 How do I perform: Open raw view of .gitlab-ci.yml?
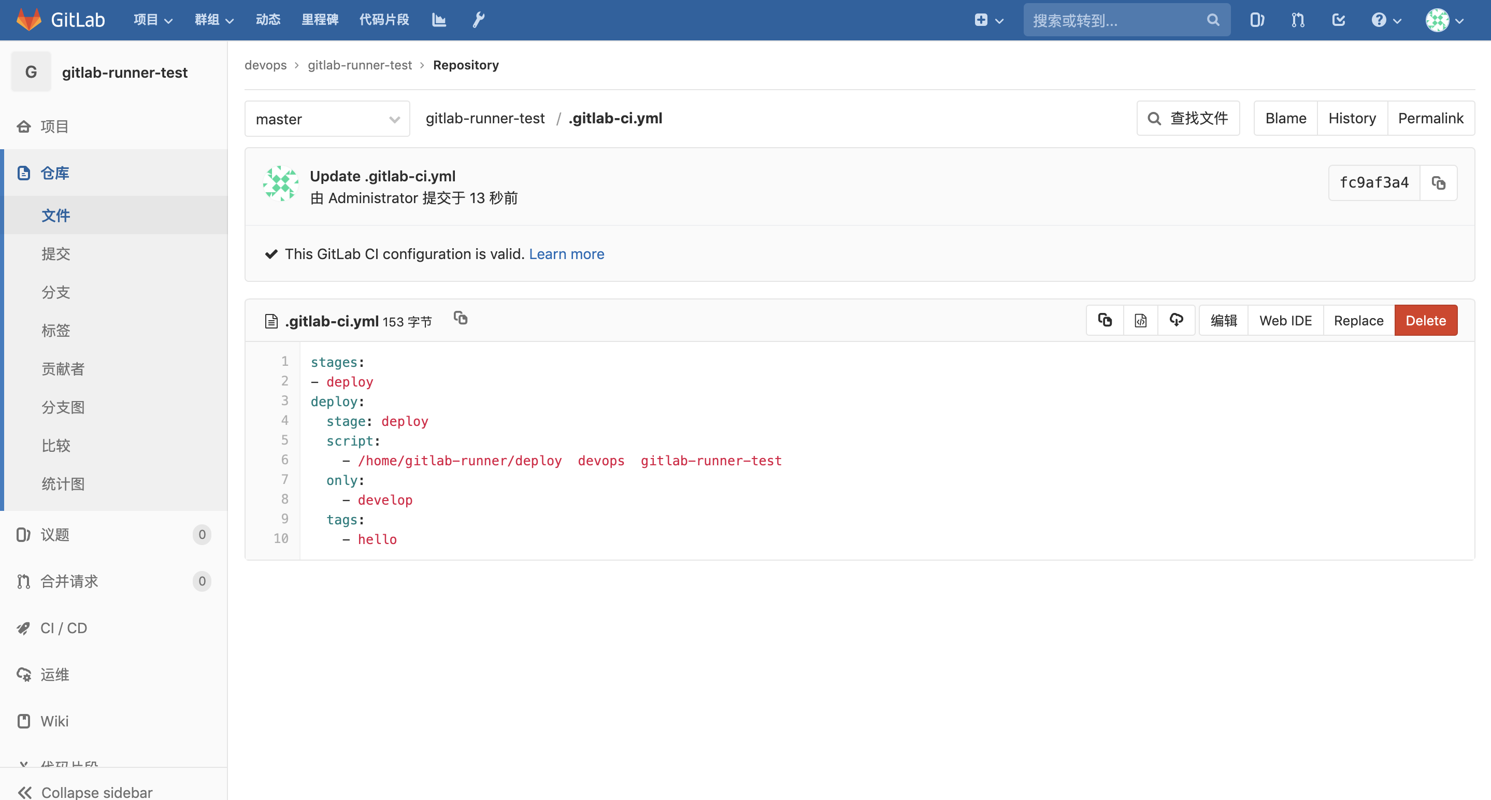[x=1140, y=320]
